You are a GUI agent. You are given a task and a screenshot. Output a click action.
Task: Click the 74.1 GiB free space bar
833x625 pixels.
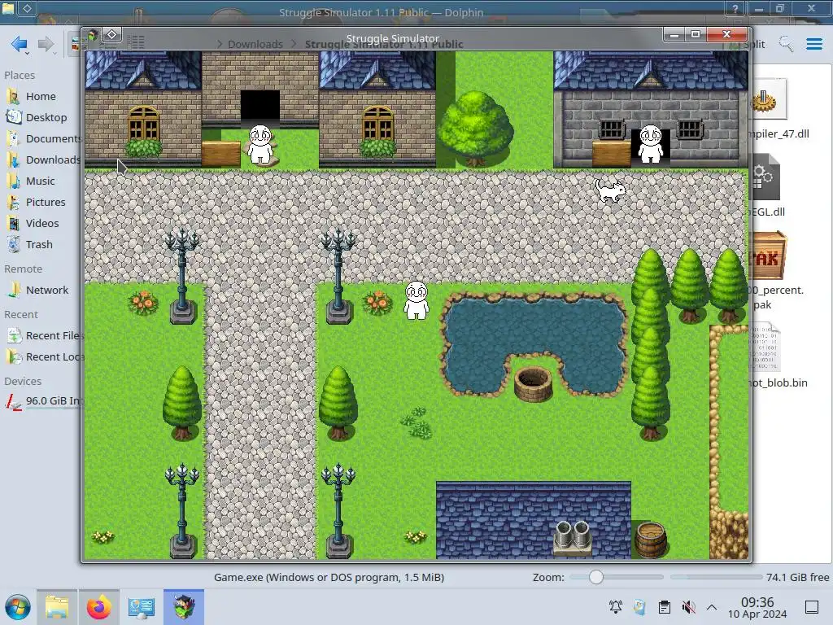[716, 577]
